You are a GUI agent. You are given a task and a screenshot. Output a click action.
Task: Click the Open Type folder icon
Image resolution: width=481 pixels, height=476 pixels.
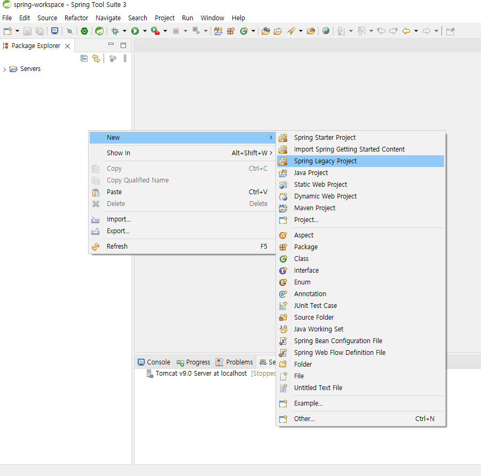pos(266,31)
